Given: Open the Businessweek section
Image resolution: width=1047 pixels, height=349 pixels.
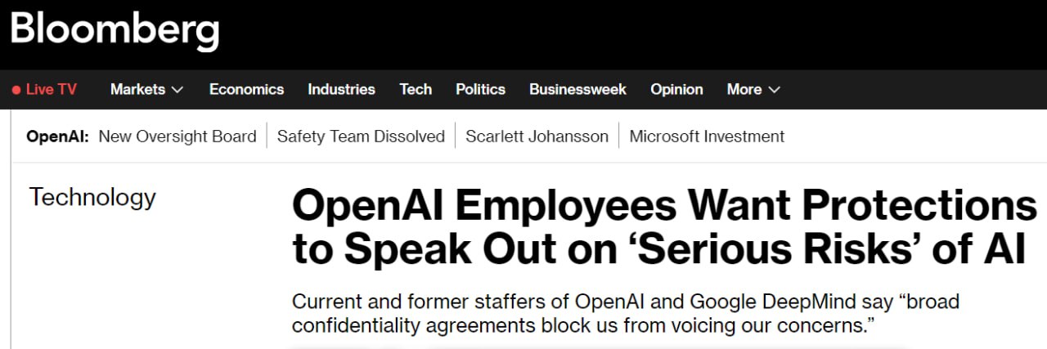Looking at the screenshot, I should pyautogui.click(x=577, y=90).
